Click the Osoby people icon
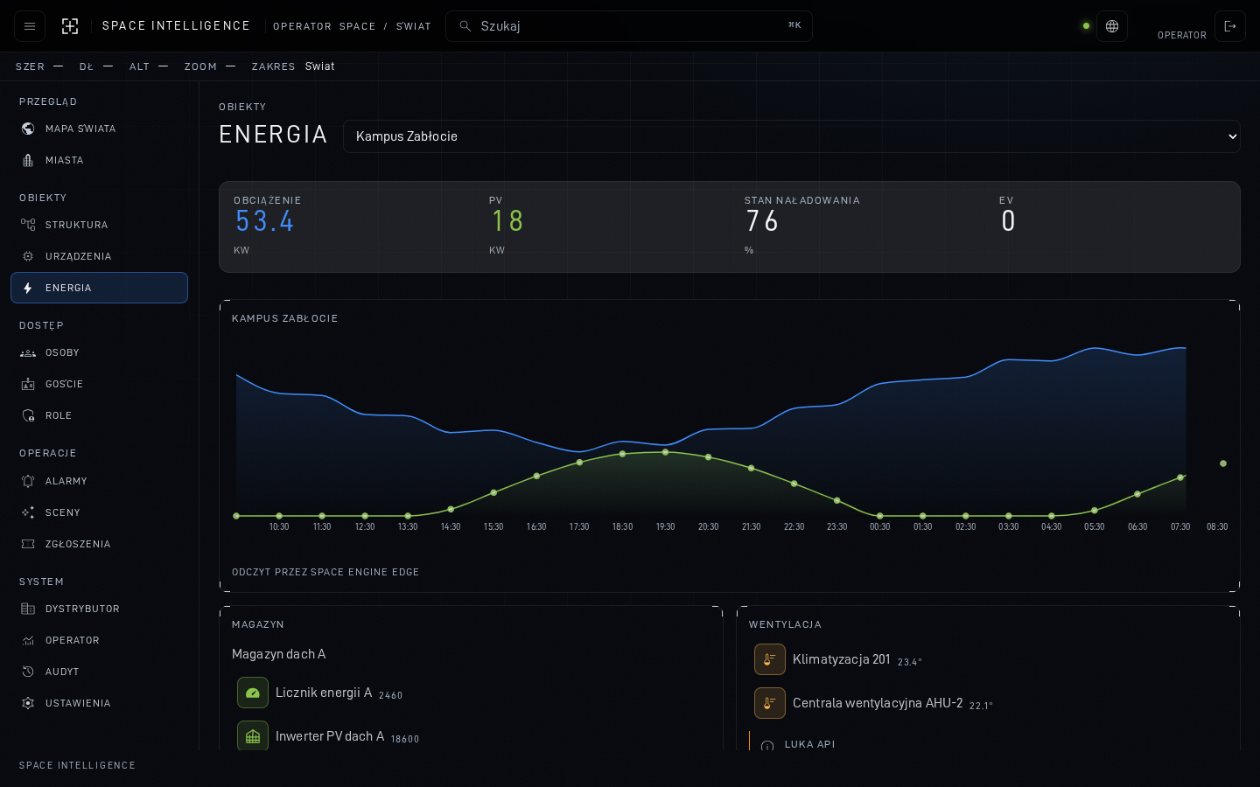Image resolution: width=1260 pixels, height=787 pixels. click(28, 352)
